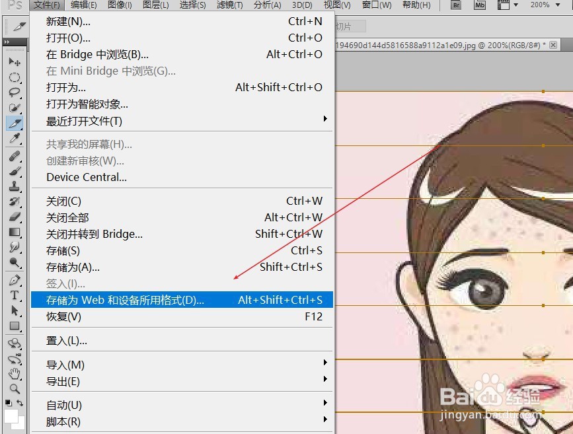This screenshot has width=573, height=434.
Task: Click the background color swatch
Action: 21,425
